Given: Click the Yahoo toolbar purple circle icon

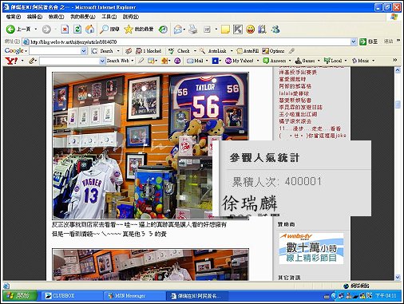Looking at the screenshot, I should pyautogui.click(x=177, y=61).
